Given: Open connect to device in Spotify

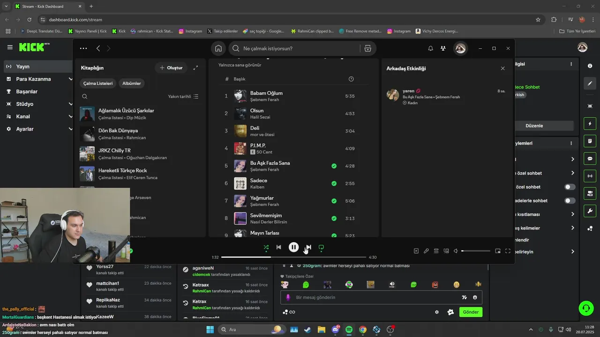Looking at the screenshot, I should (446, 251).
